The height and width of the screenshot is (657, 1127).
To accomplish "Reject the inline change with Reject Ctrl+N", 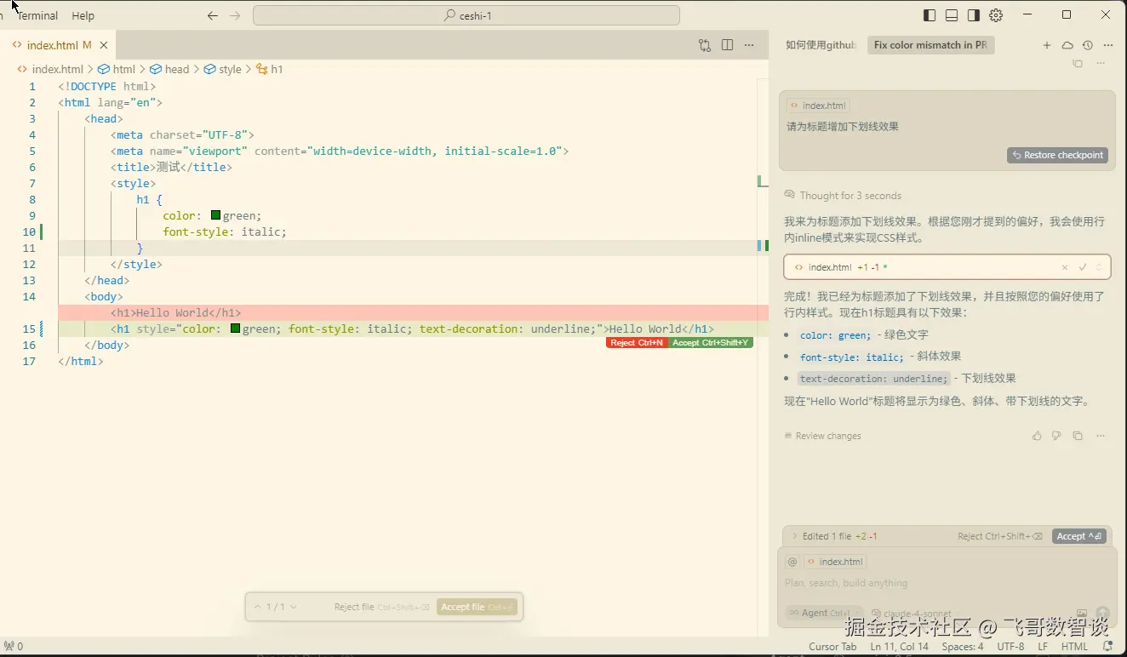I will [637, 343].
